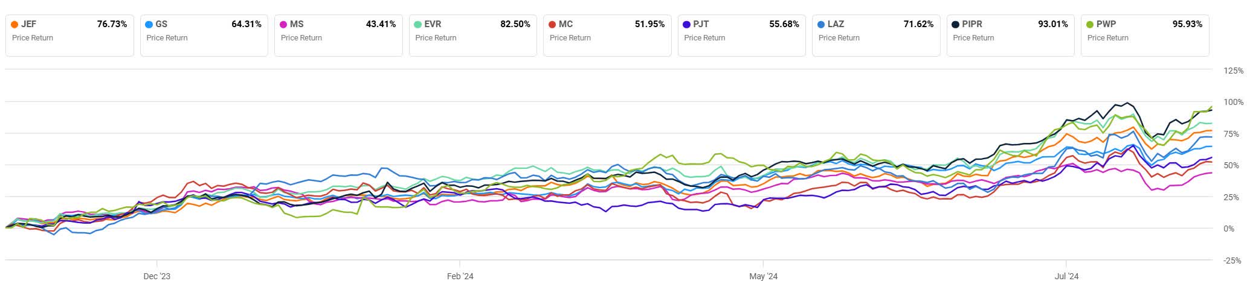The width and height of the screenshot is (1250, 281).
Task: Click the olive green PWP legend dot
Action: (1090, 25)
